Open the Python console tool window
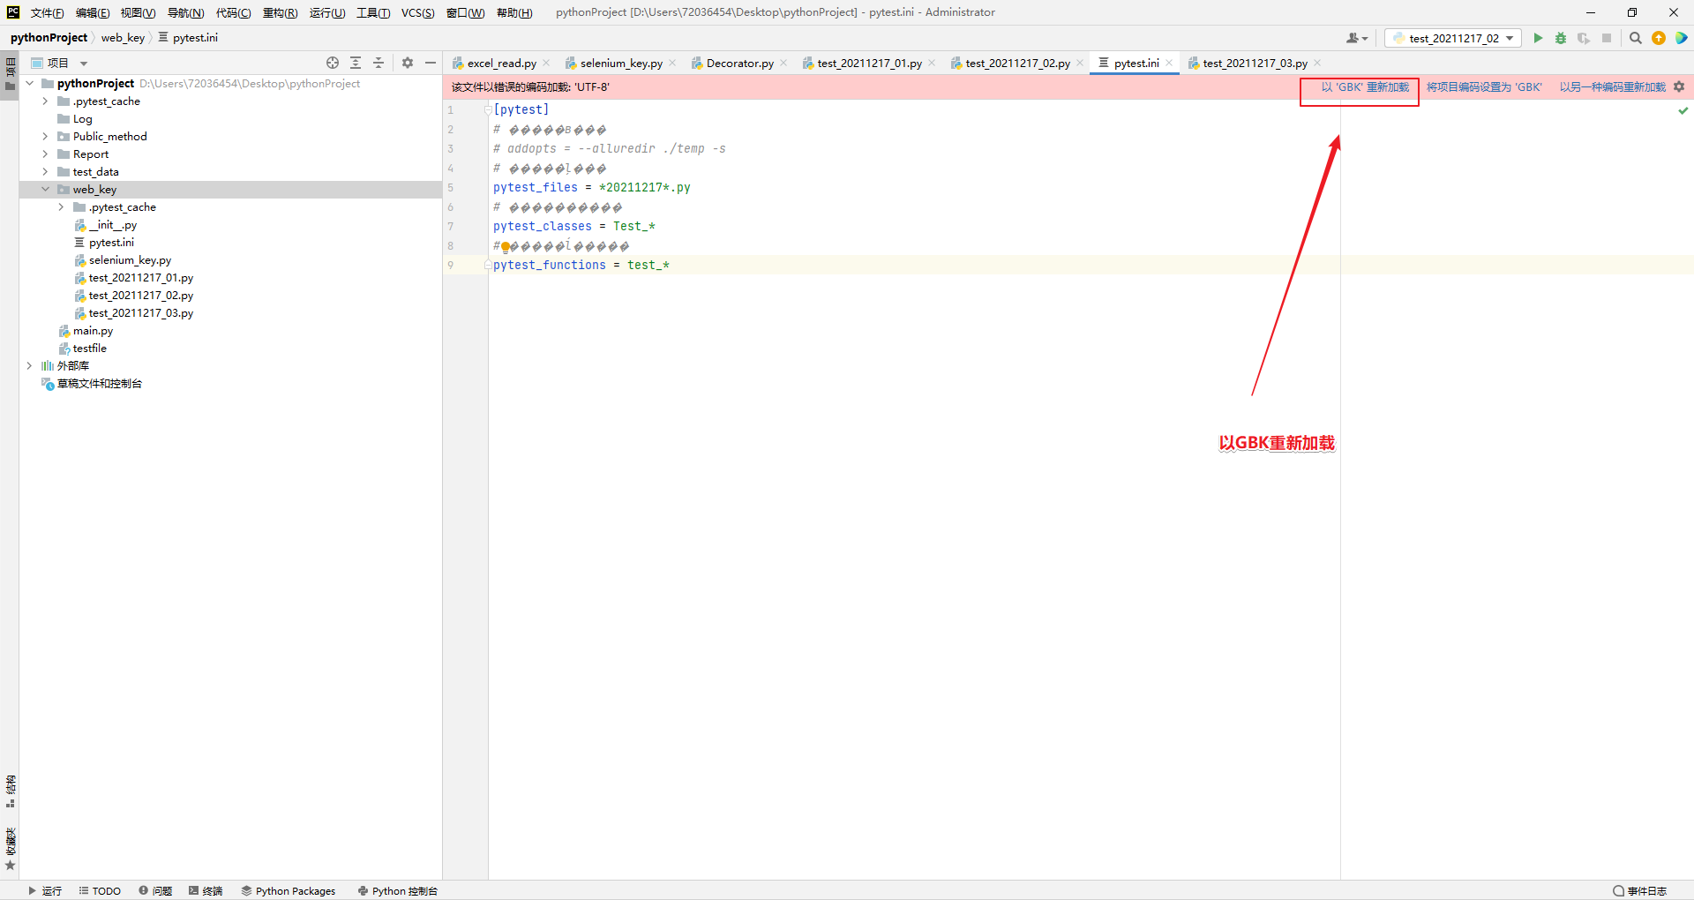This screenshot has height=900, width=1694. coord(397,891)
